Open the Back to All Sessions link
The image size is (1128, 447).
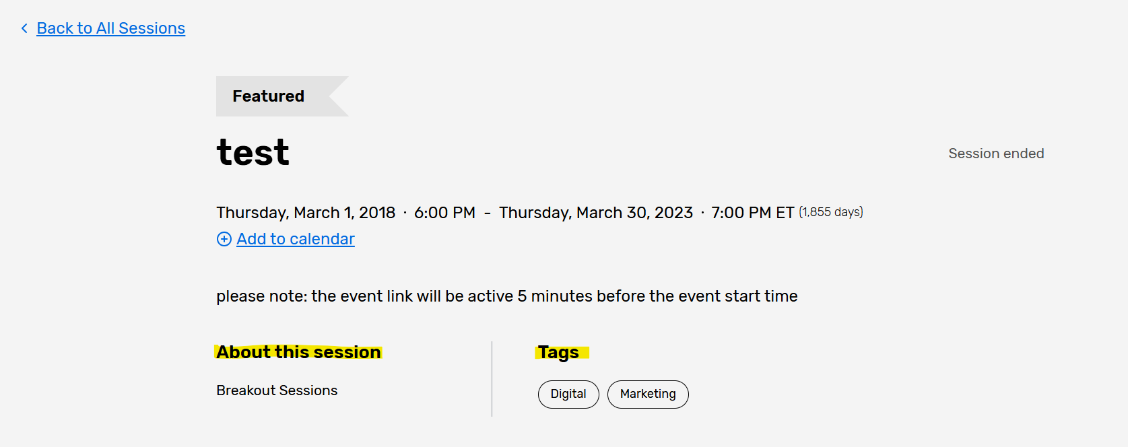coord(110,28)
